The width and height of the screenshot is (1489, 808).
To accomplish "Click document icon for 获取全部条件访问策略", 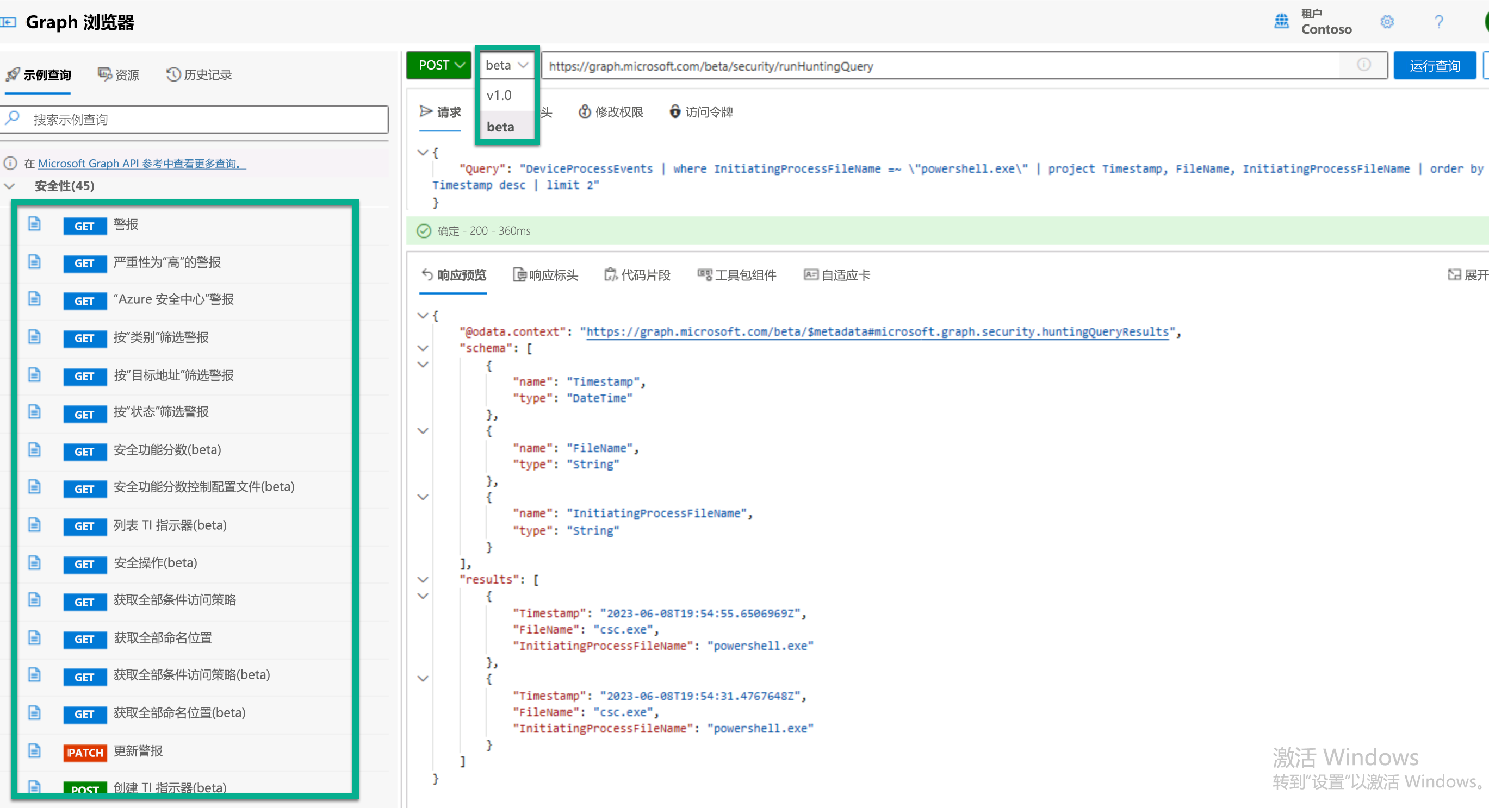I will (35, 600).
